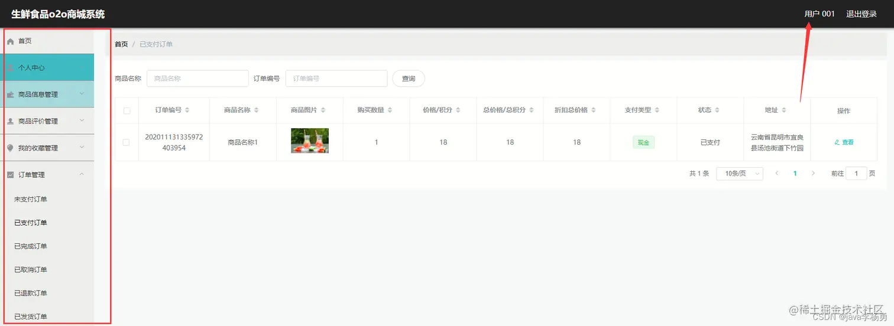
Task: Sort the table by 状态 column
Action: click(717, 110)
